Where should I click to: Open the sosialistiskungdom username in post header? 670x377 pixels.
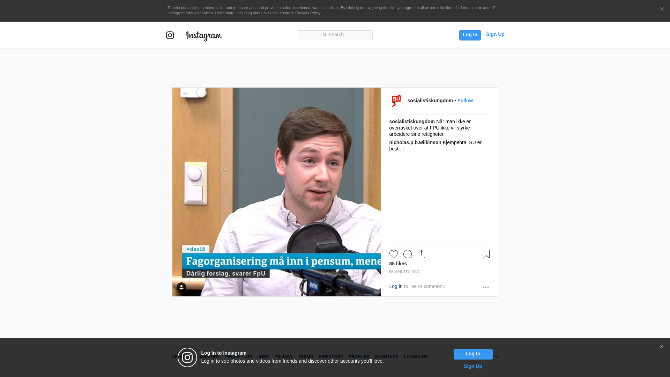pyautogui.click(x=430, y=101)
